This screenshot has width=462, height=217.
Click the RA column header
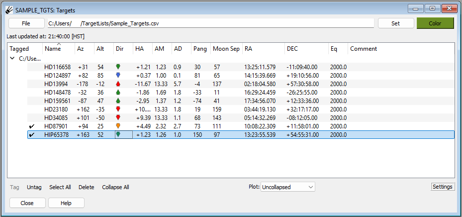(x=264, y=49)
